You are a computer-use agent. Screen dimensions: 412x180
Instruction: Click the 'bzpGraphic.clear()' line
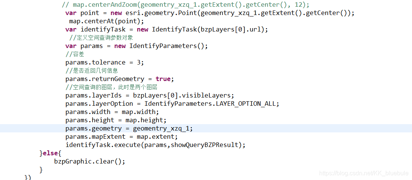pyautogui.click(x=89, y=162)
